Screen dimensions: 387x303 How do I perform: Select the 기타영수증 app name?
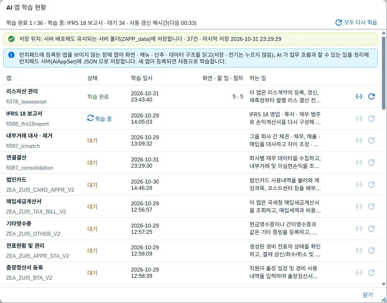point(19,223)
